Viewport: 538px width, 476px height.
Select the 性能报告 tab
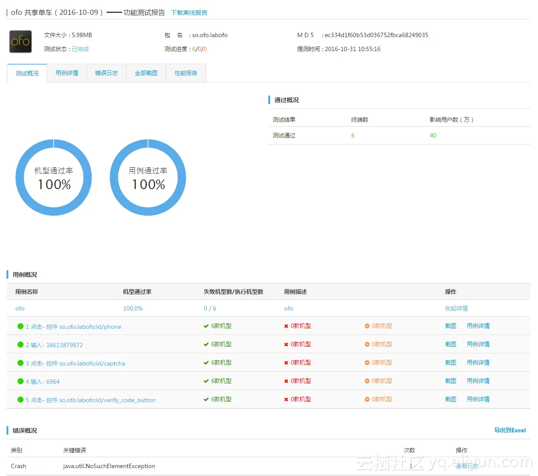pos(186,73)
